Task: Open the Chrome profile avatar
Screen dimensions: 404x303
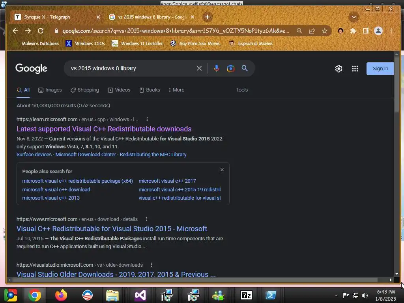Action: 378,31
